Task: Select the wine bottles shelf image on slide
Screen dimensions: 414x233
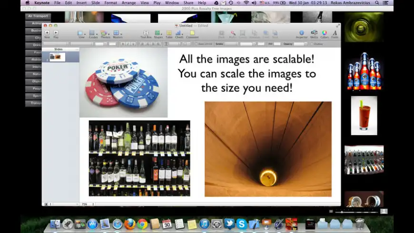Action: (139, 158)
